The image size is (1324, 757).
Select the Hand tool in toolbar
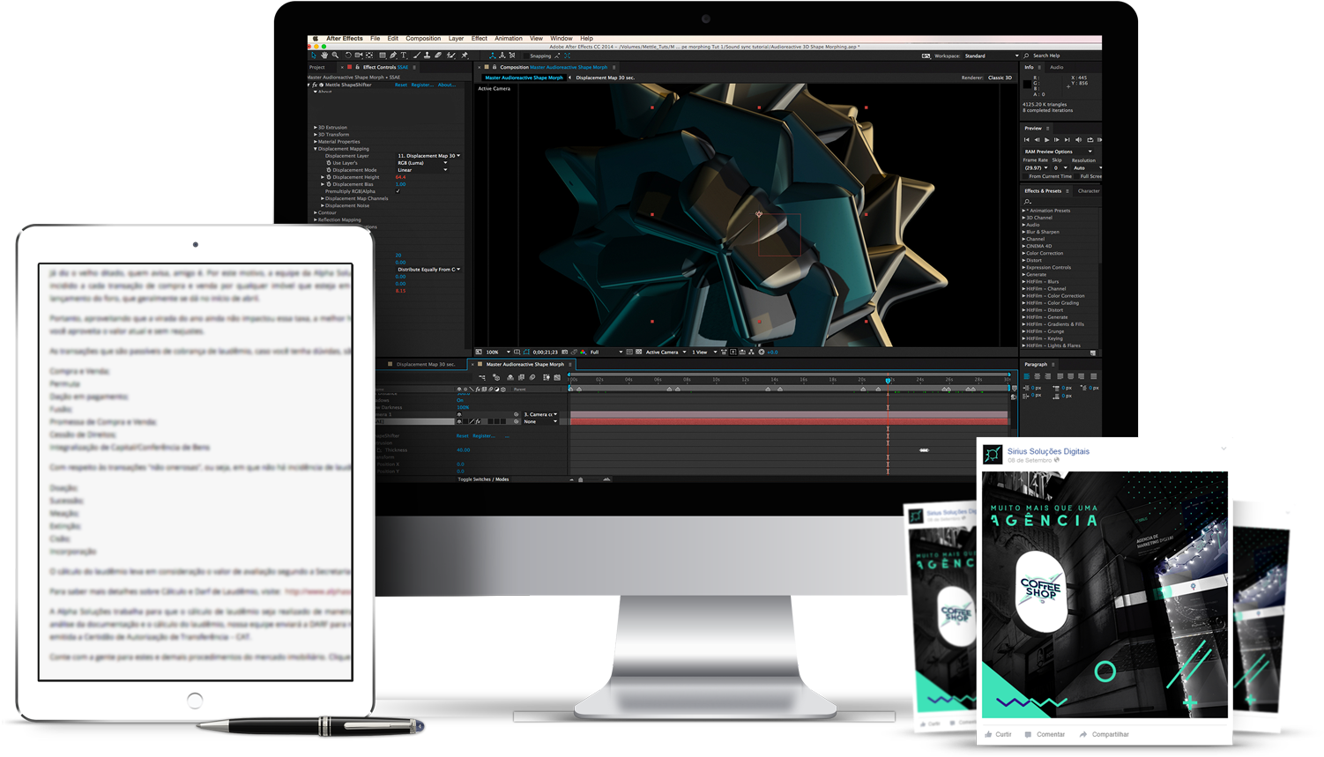tap(324, 56)
